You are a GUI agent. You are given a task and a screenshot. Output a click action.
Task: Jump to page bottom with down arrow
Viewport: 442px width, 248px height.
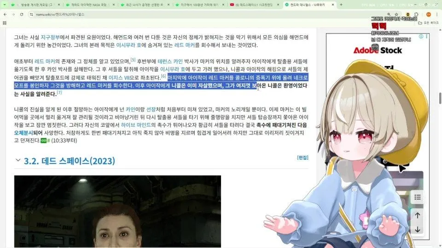418,230
